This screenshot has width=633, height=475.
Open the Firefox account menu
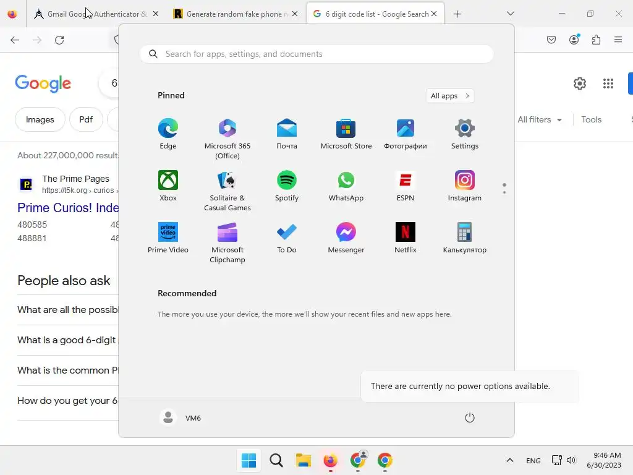[x=574, y=40]
